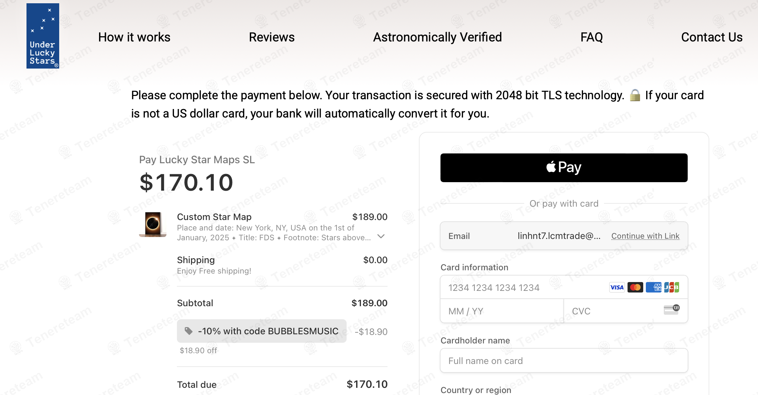
Task: Open the Reviews menu item
Action: (271, 37)
